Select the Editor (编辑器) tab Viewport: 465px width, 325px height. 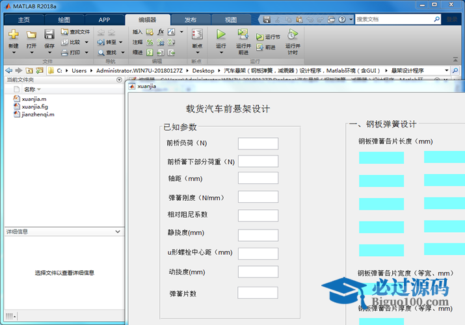point(148,19)
